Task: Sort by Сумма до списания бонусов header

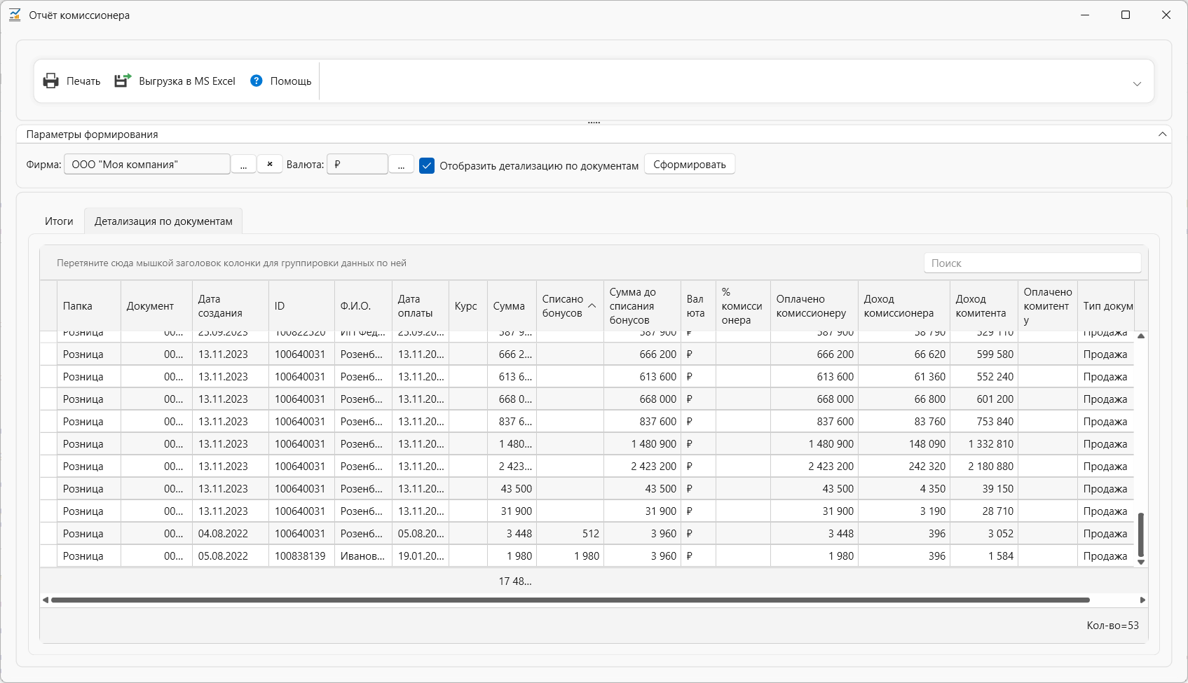Action: [x=642, y=306]
